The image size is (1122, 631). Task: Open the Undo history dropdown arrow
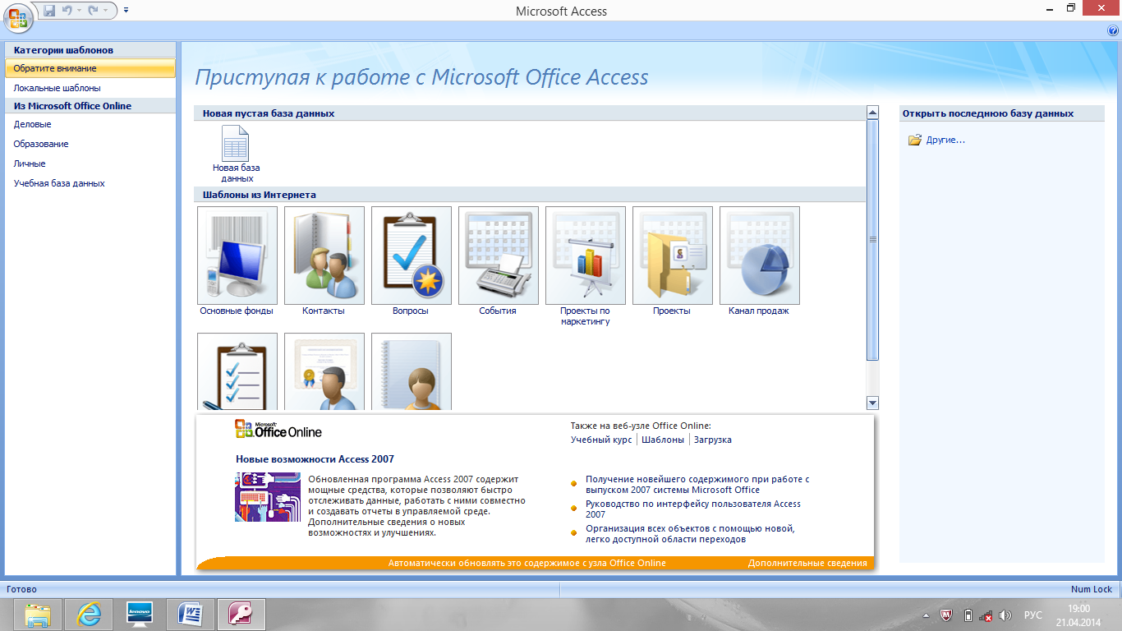coord(80,11)
